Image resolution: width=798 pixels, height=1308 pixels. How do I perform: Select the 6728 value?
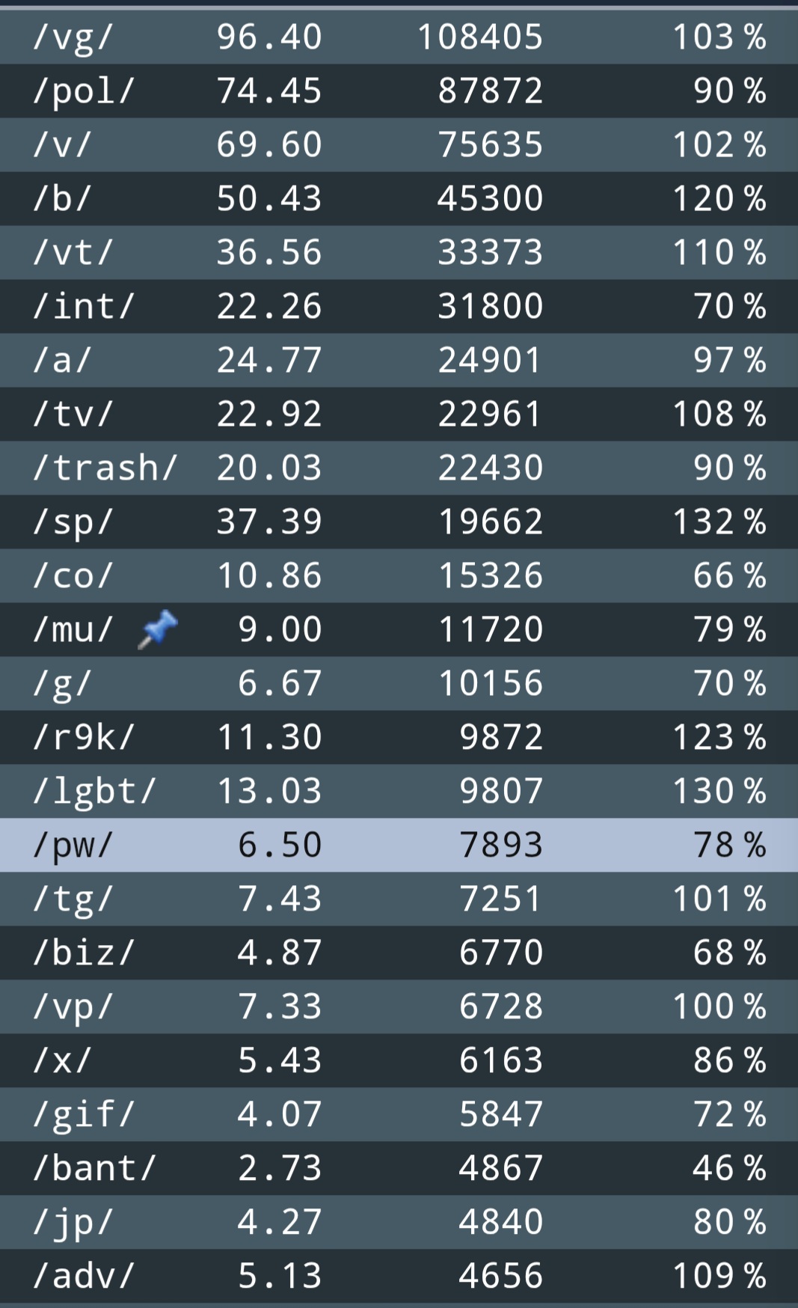pos(501,1007)
